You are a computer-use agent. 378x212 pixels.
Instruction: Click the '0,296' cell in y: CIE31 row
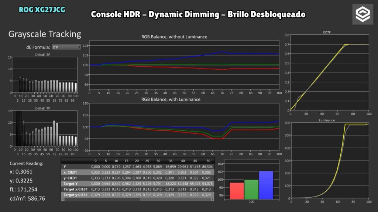pos(116,178)
